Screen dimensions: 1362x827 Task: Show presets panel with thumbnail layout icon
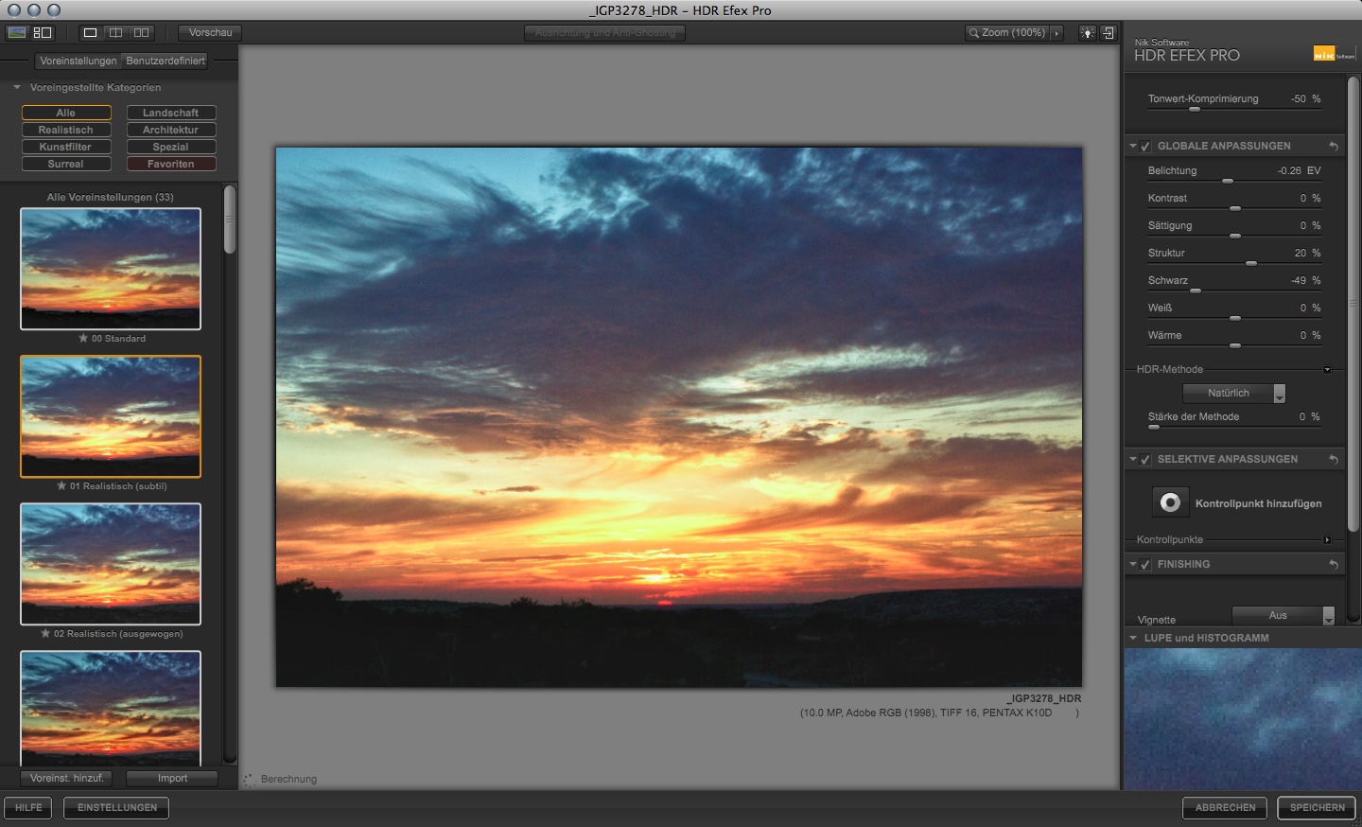(43, 32)
